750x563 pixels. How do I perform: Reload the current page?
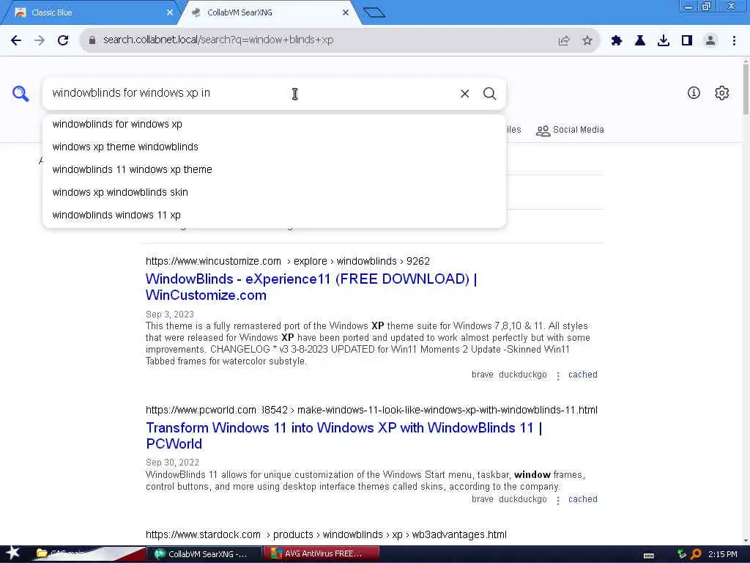tap(63, 40)
